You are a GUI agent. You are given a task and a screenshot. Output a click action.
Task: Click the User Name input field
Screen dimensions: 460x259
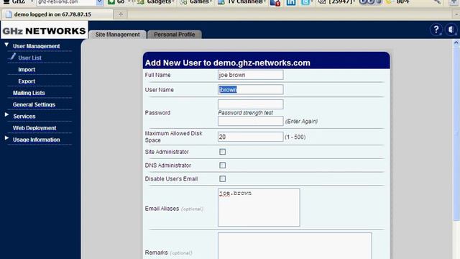[251, 89]
